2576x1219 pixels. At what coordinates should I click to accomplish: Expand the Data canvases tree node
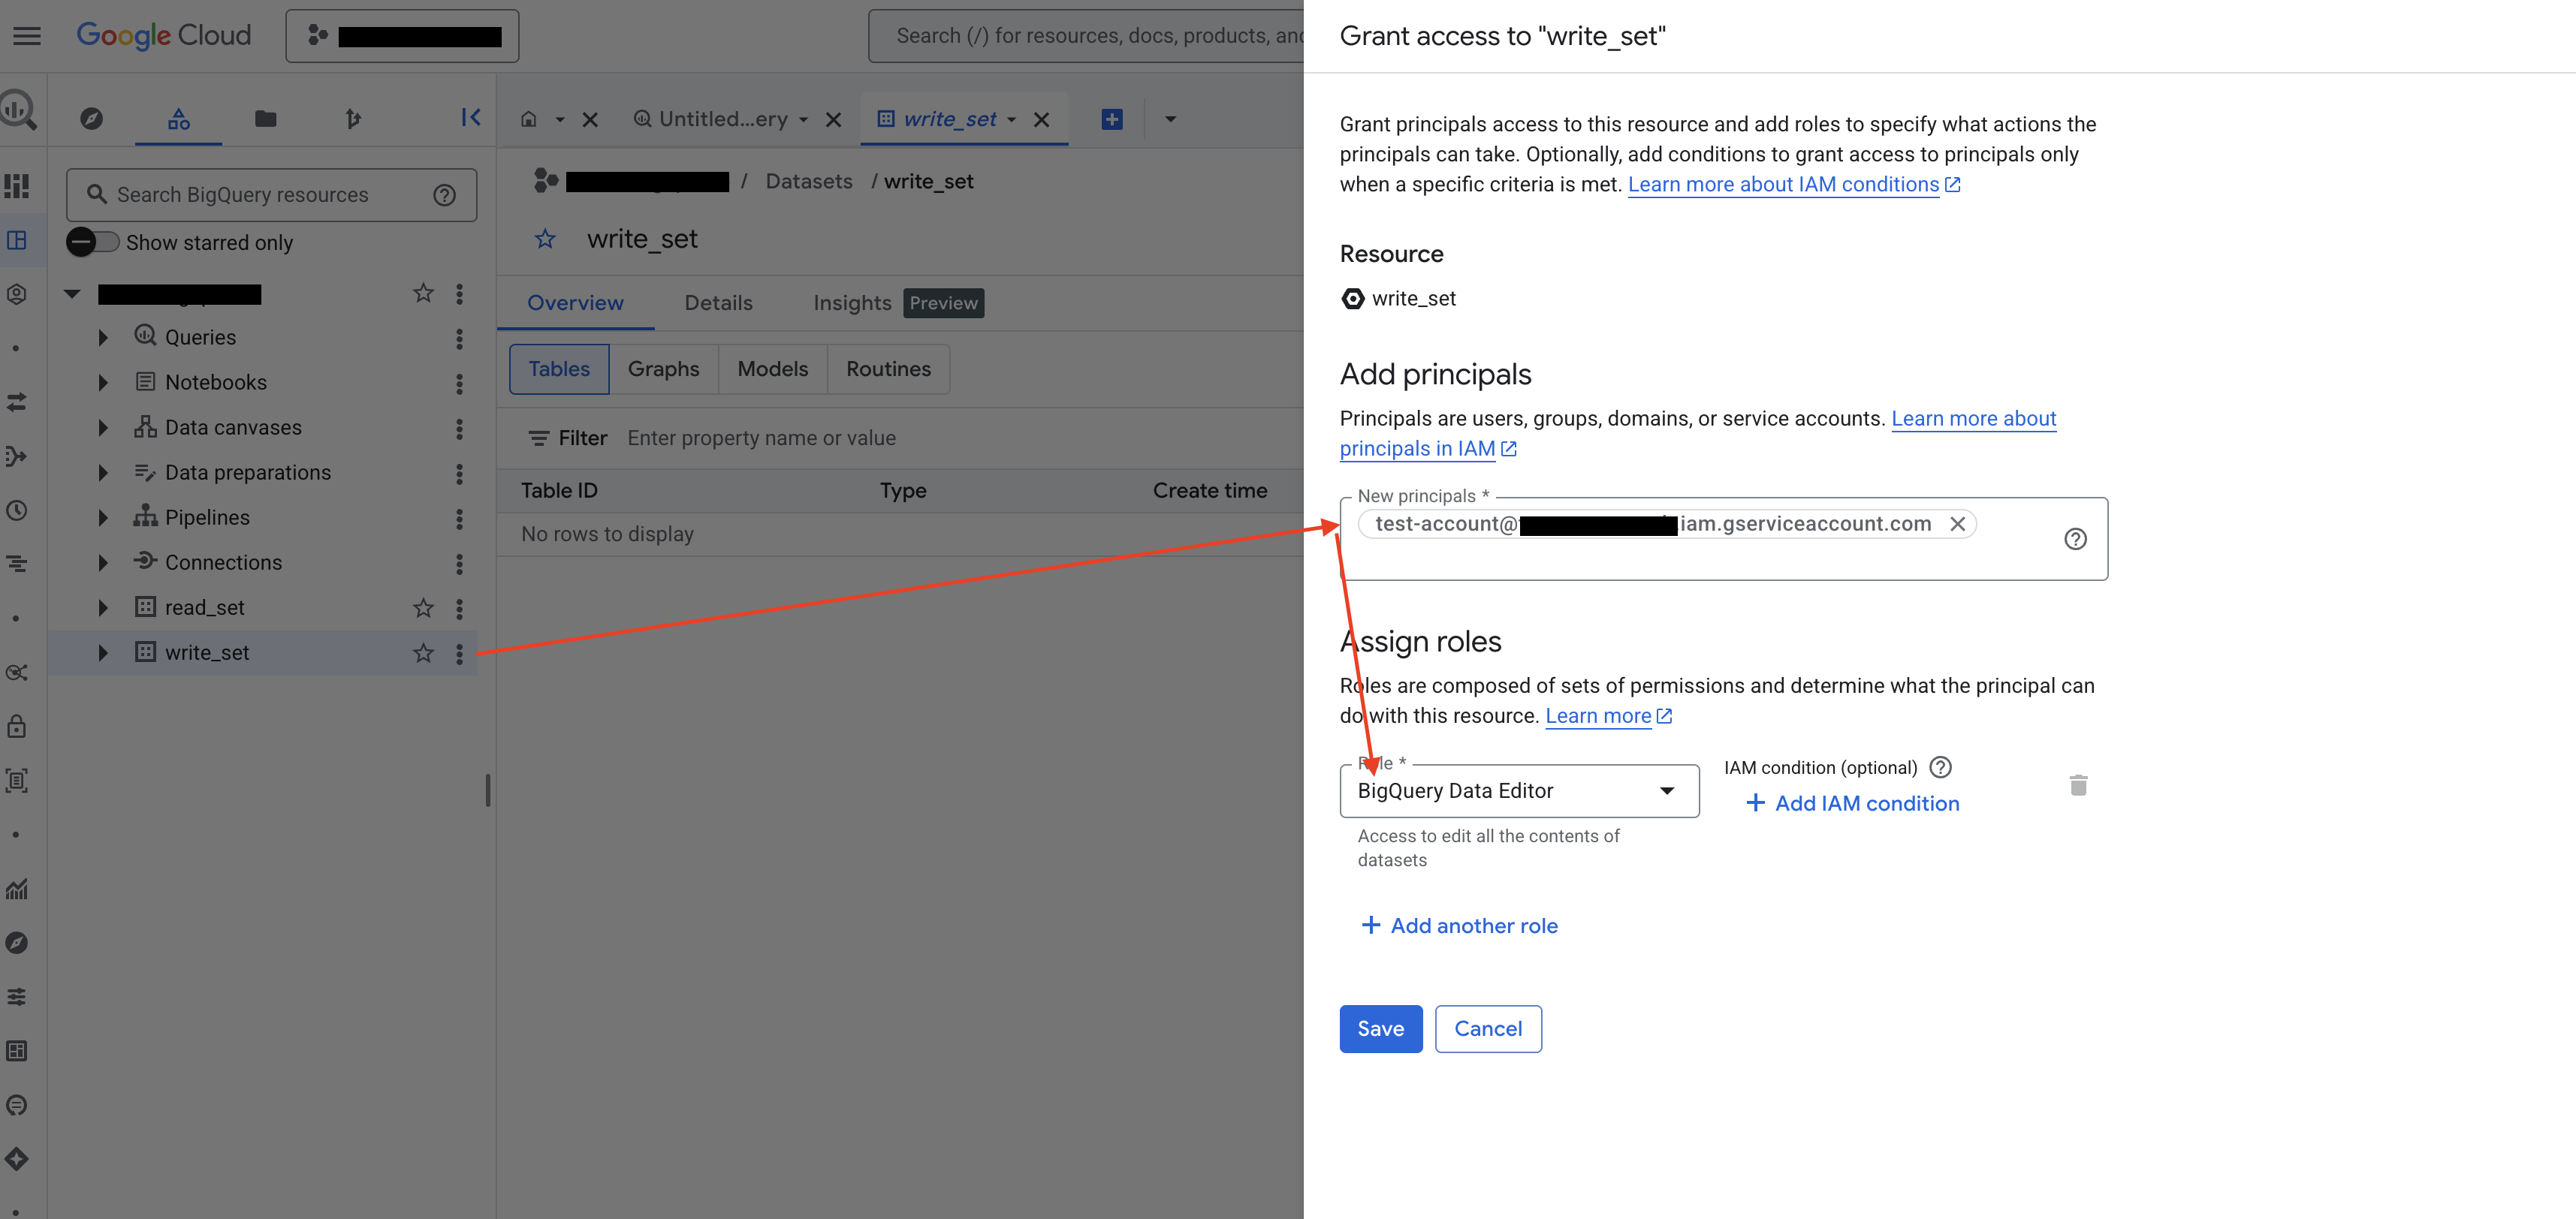[x=103, y=428]
